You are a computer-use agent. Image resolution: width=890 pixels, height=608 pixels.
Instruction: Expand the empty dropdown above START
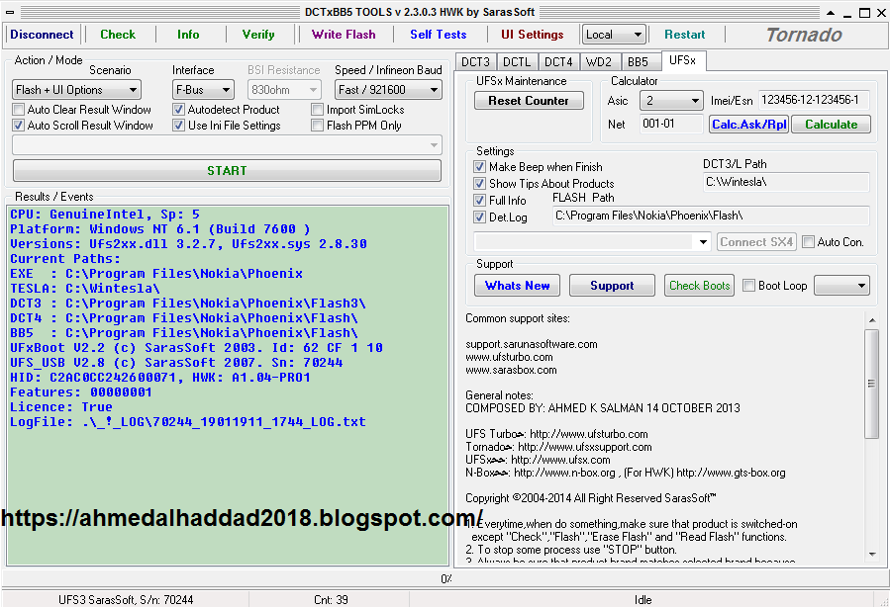click(227, 145)
